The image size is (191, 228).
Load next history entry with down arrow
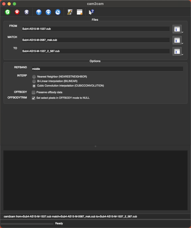pos(48,12)
